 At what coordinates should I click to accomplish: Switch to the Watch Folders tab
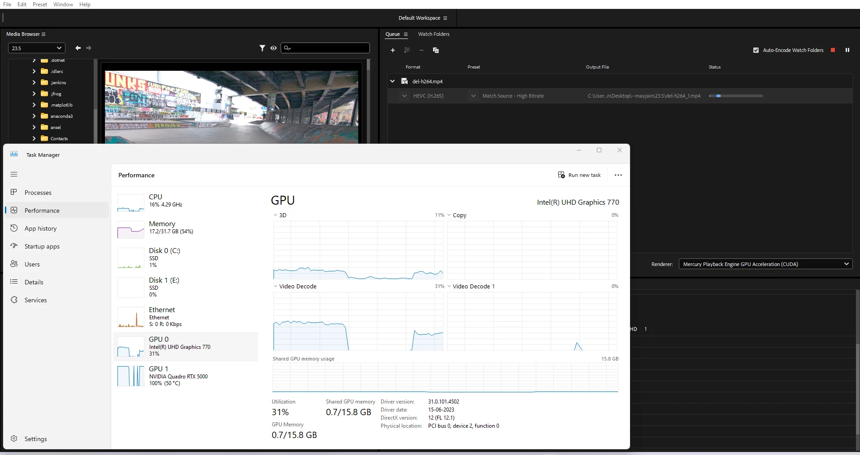pos(434,34)
